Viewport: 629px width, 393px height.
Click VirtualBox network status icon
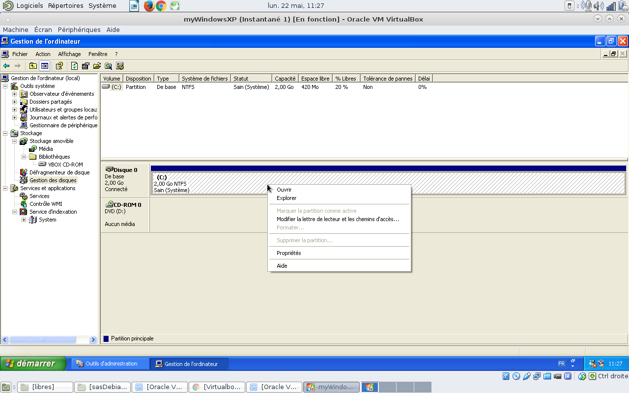537,376
